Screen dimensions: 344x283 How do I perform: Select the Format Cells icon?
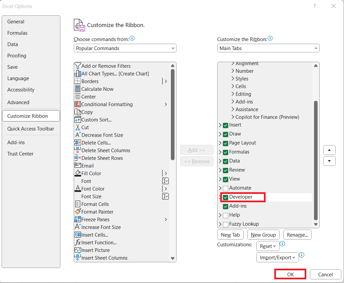coord(78,204)
